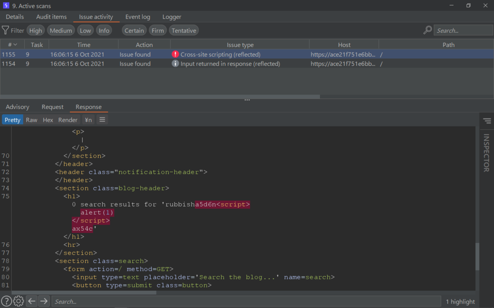Select issue row number 1155
Image resolution: width=494 pixels, height=308 pixels.
247,54
